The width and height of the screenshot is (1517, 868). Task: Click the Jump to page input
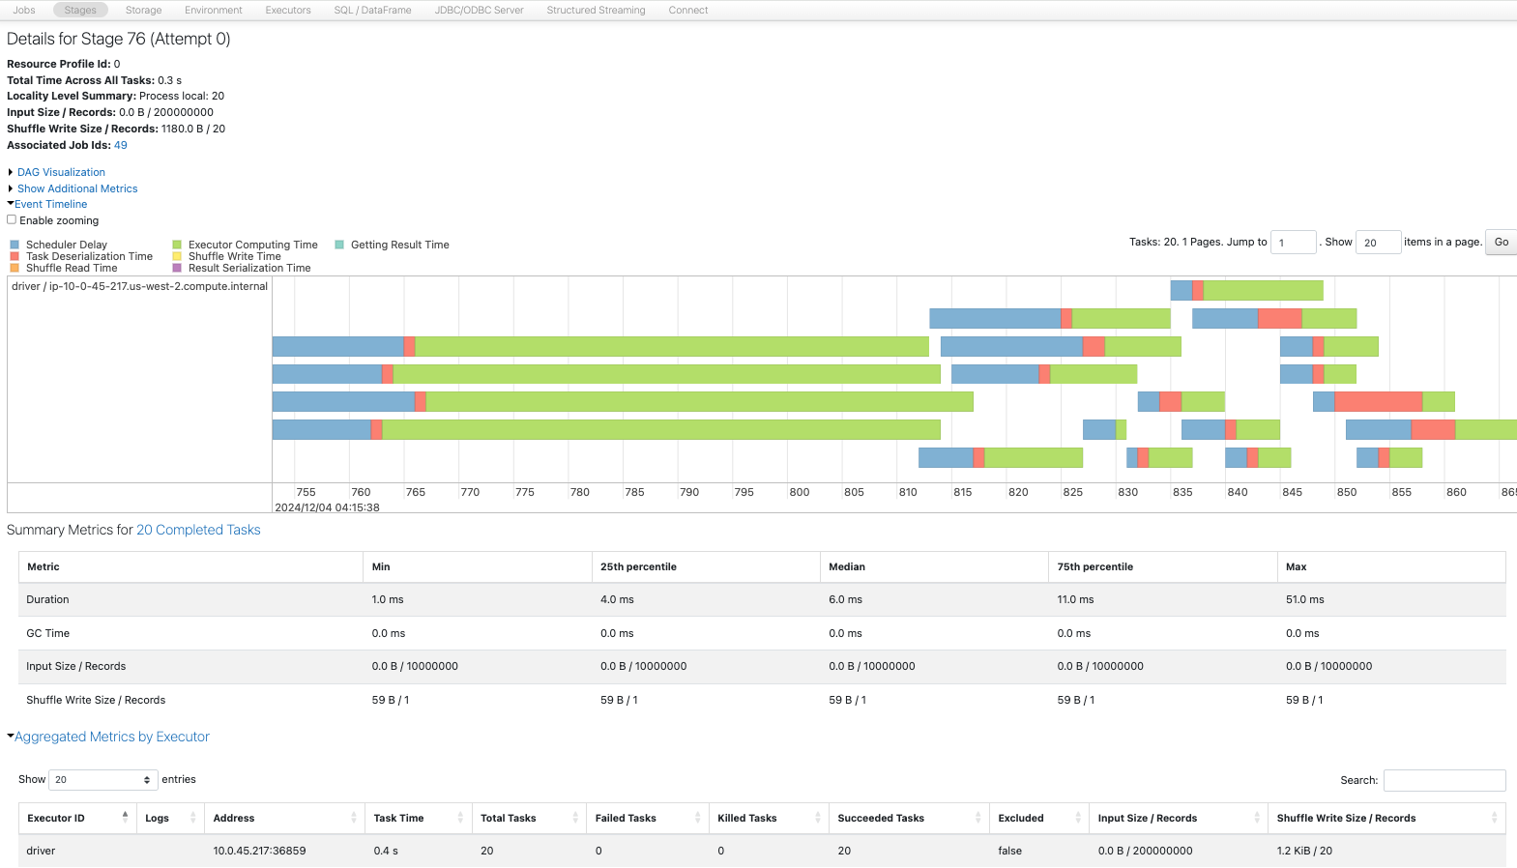(1294, 242)
